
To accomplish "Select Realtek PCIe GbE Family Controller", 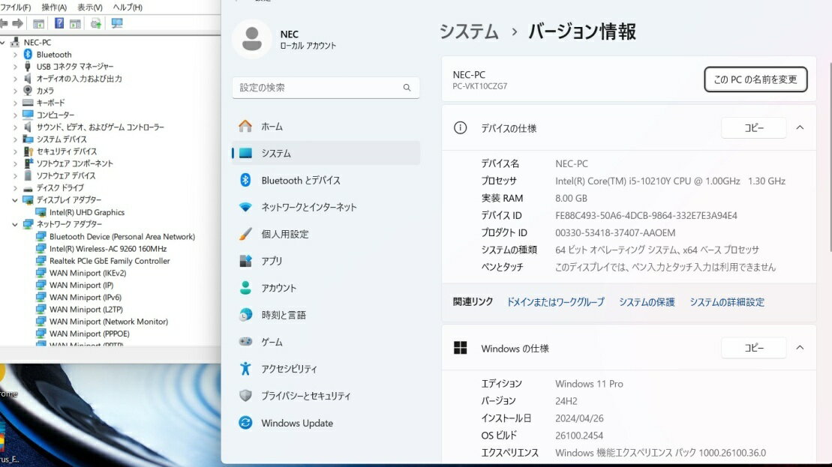I will [110, 261].
